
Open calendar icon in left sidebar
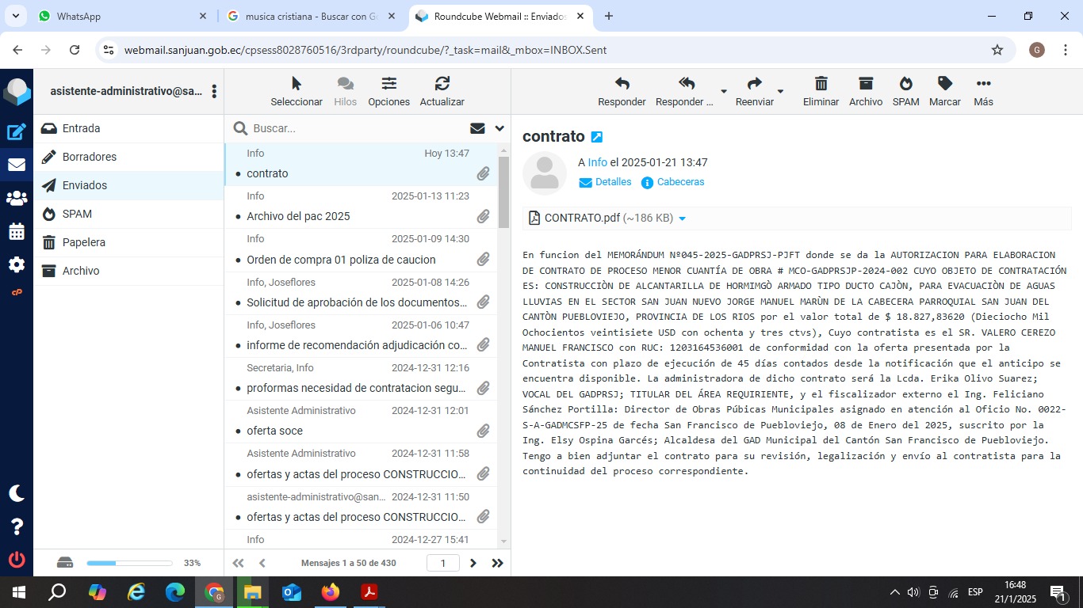click(x=16, y=232)
